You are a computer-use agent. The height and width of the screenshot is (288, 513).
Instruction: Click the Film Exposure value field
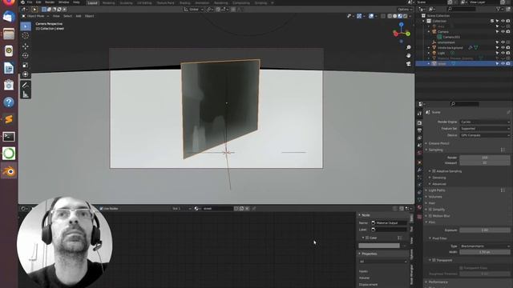[x=485, y=230]
